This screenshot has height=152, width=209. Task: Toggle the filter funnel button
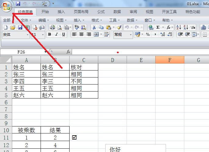point(193,27)
